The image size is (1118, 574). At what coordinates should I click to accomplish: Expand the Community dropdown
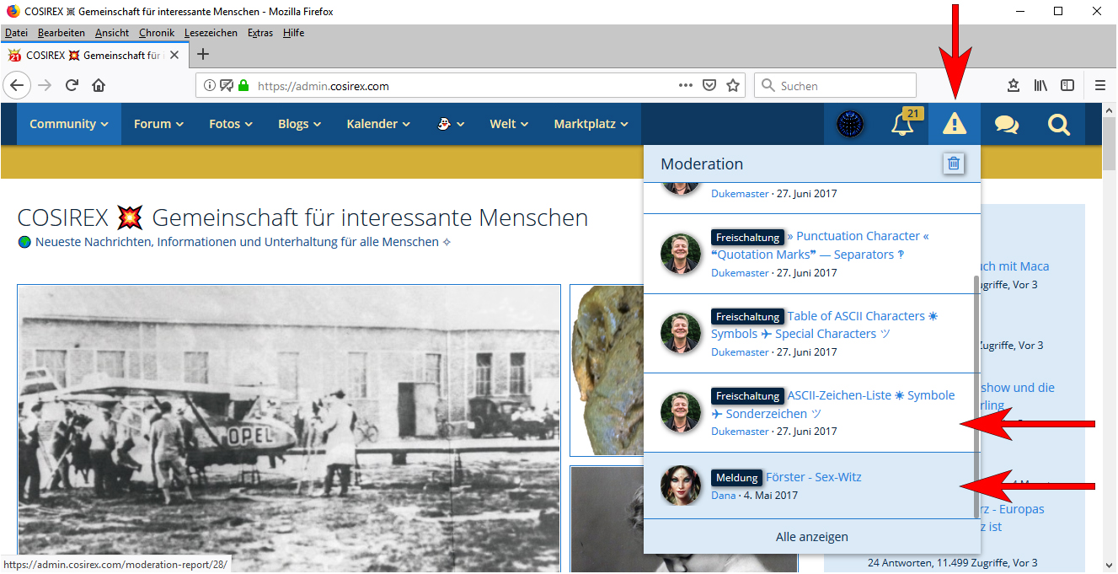click(68, 124)
